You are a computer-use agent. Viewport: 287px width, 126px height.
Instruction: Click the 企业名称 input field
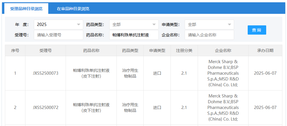point(209,35)
